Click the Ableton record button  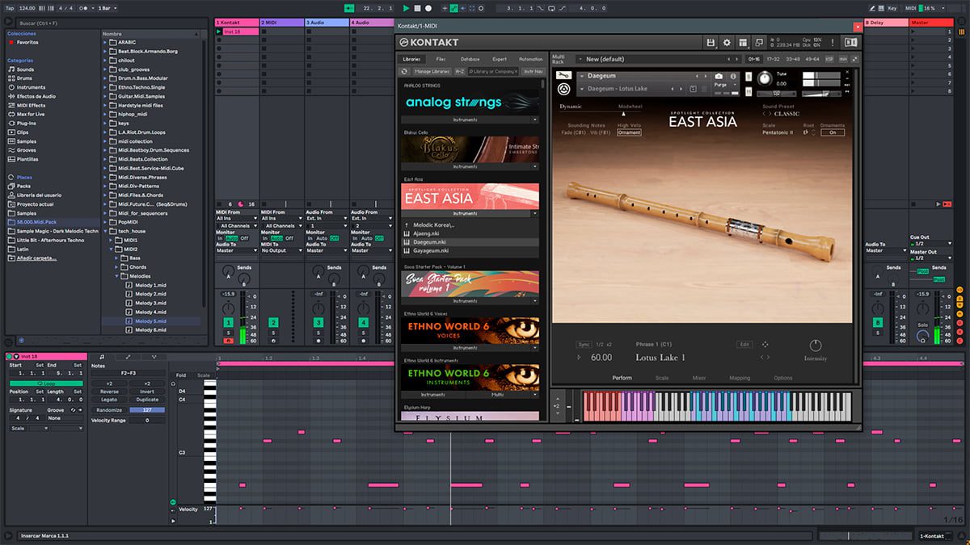click(x=428, y=8)
